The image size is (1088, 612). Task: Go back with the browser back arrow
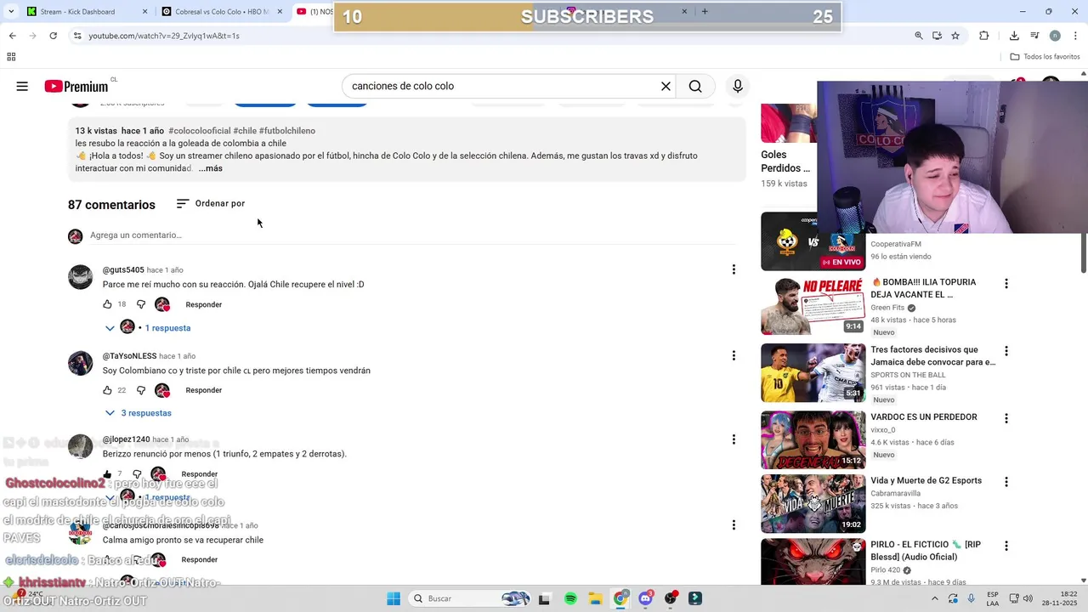pos(12,36)
